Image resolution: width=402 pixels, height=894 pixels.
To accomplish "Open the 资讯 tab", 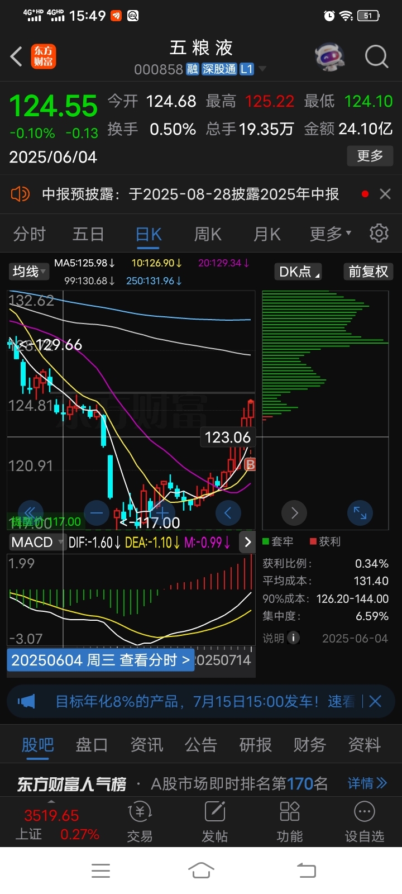I will [x=146, y=745].
